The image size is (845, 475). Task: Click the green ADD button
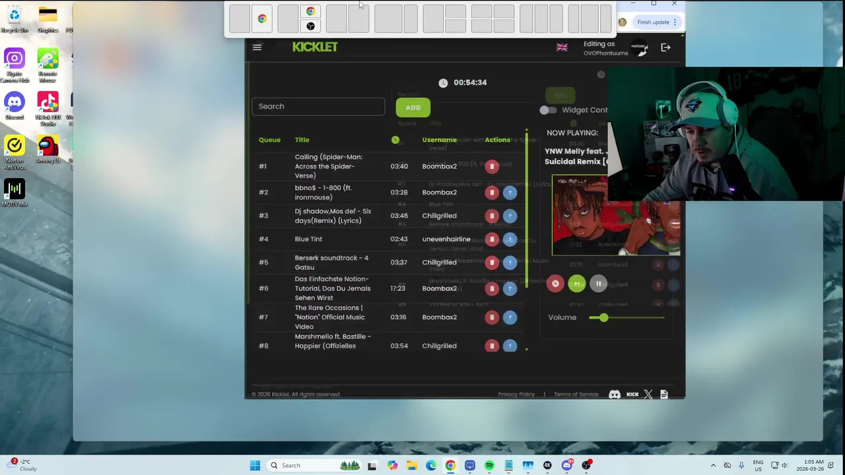[413, 108]
